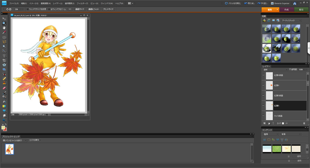The width and height of the screenshot is (310, 168).
Task: Choose the Crop tool
Action: (4, 60)
